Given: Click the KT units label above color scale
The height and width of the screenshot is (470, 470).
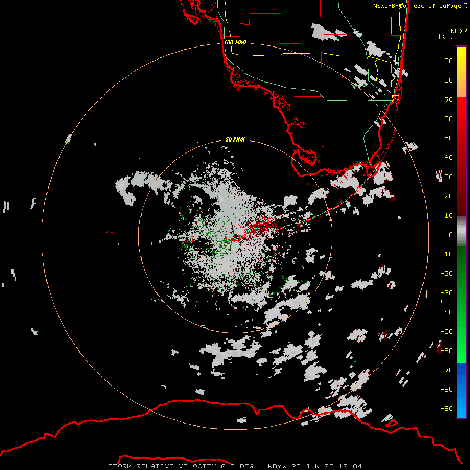Looking at the screenshot, I should pyautogui.click(x=446, y=36).
